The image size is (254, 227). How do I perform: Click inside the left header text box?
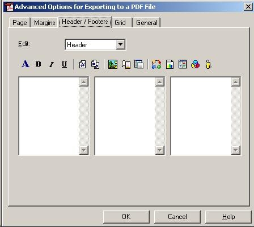point(49,116)
